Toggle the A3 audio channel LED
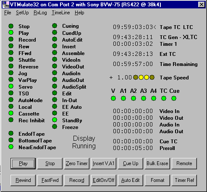The image size is (207, 192). tap(144, 98)
